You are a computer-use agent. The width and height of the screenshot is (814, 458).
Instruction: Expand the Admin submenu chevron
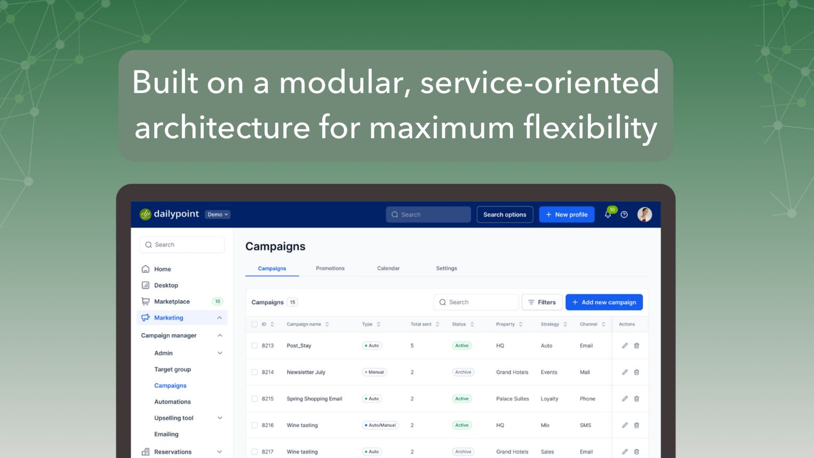pyautogui.click(x=220, y=353)
